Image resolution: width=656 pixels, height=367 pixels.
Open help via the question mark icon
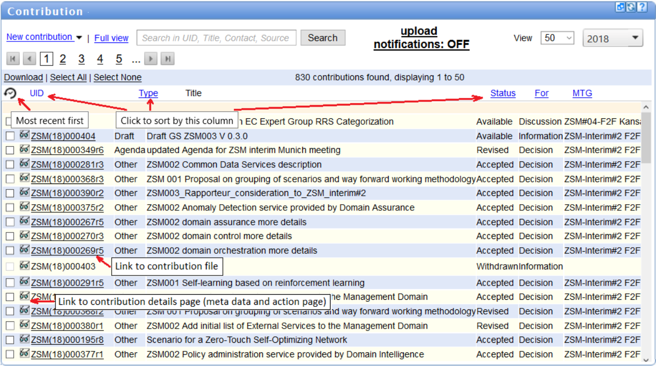pyautogui.click(x=641, y=7)
